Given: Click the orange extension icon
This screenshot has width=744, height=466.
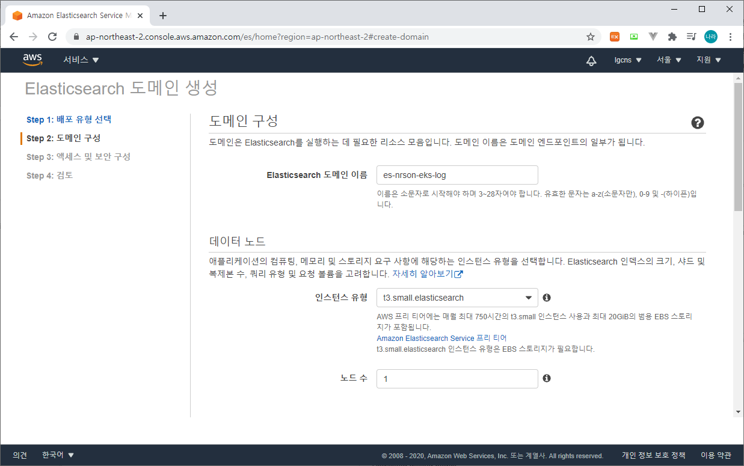Looking at the screenshot, I should coord(615,37).
